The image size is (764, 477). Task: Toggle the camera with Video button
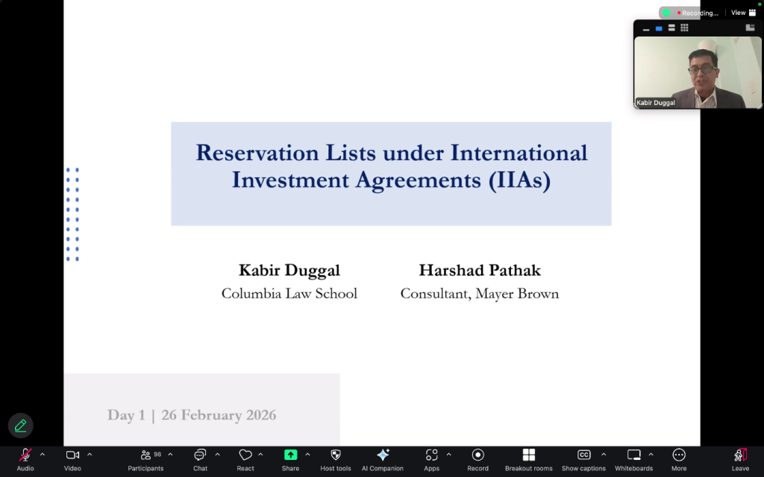(x=72, y=455)
